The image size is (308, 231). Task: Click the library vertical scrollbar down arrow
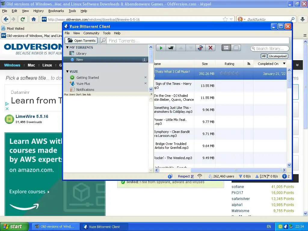point(289,165)
